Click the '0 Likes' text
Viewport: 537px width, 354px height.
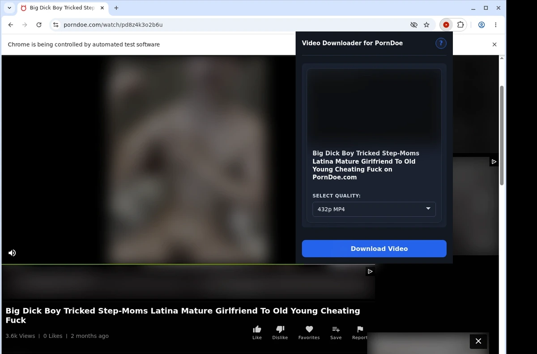(53, 336)
